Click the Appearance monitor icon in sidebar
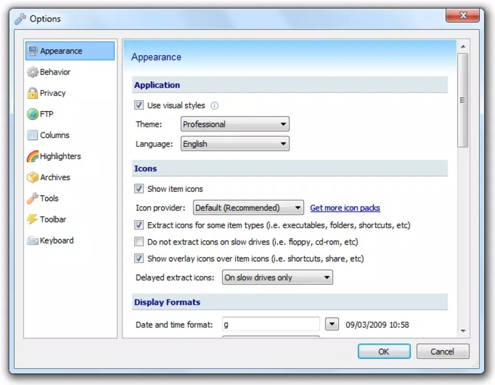Viewport: 495px width, 385px height. coord(33,51)
